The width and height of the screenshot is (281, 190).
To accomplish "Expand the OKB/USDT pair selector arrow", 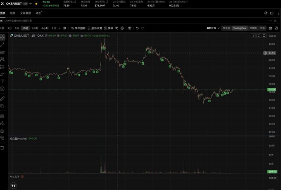I will point(31,4).
